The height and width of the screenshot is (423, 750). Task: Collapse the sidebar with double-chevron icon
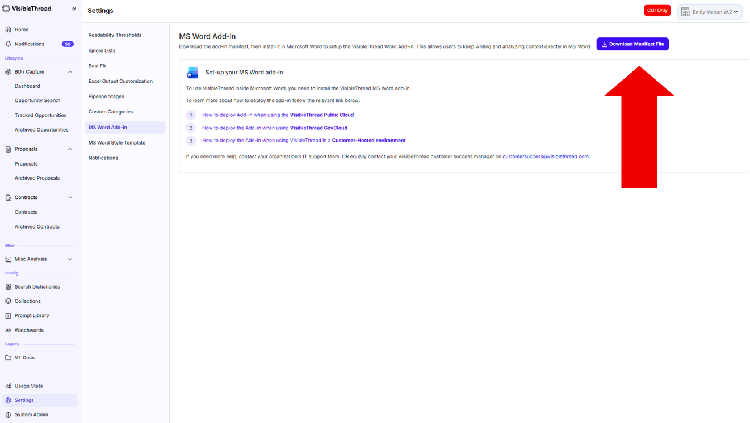click(x=74, y=9)
